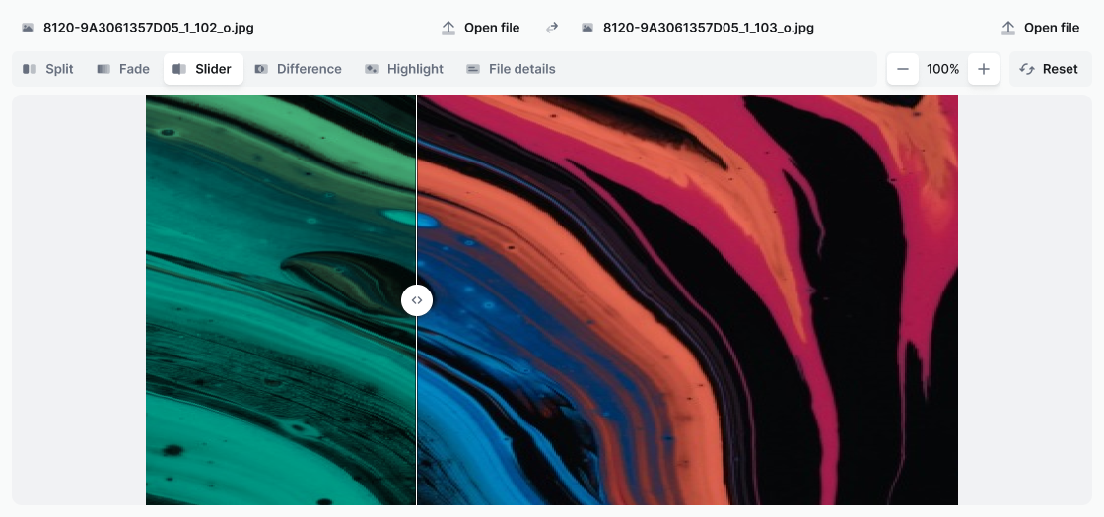The width and height of the screenshot is (1104, 517).
Task: Click the Reset arrows icon
Action: pyautogui.click(x=1026, y=69)
